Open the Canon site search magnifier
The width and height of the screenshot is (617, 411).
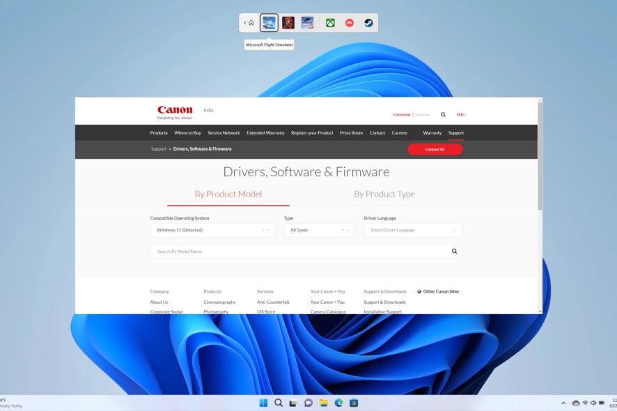[x=443, y=114]
